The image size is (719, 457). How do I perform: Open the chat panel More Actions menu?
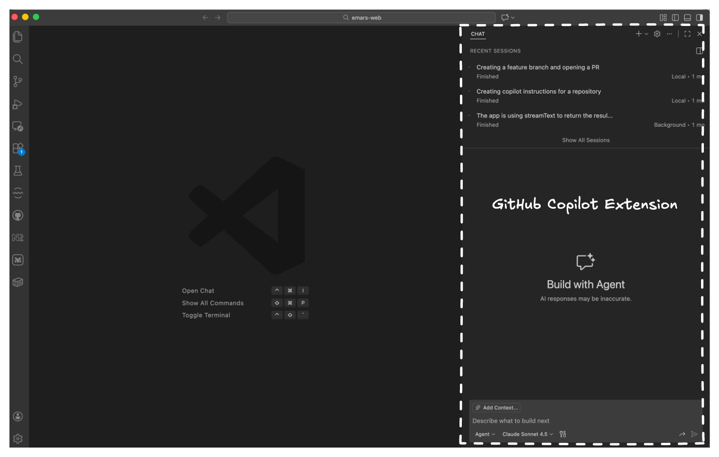[x=669, y=34]
